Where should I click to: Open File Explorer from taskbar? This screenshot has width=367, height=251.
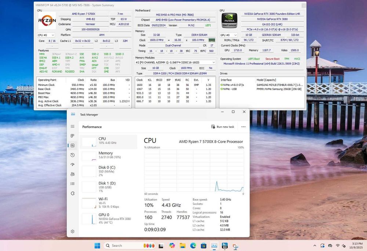click(x=182, y=245)
